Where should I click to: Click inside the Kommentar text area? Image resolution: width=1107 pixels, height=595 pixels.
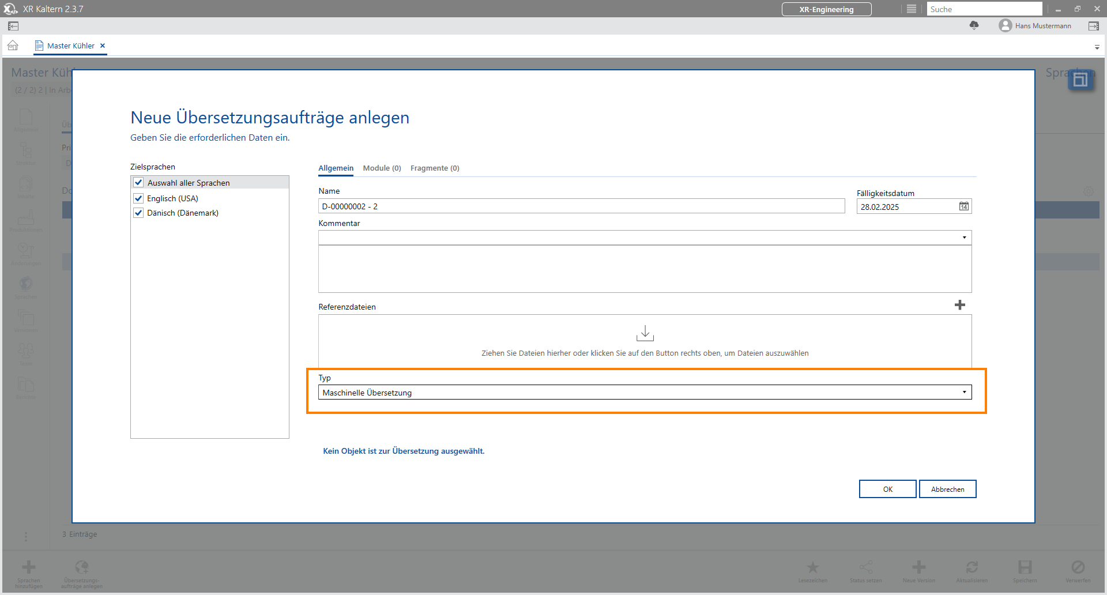(x=645, y=269)
